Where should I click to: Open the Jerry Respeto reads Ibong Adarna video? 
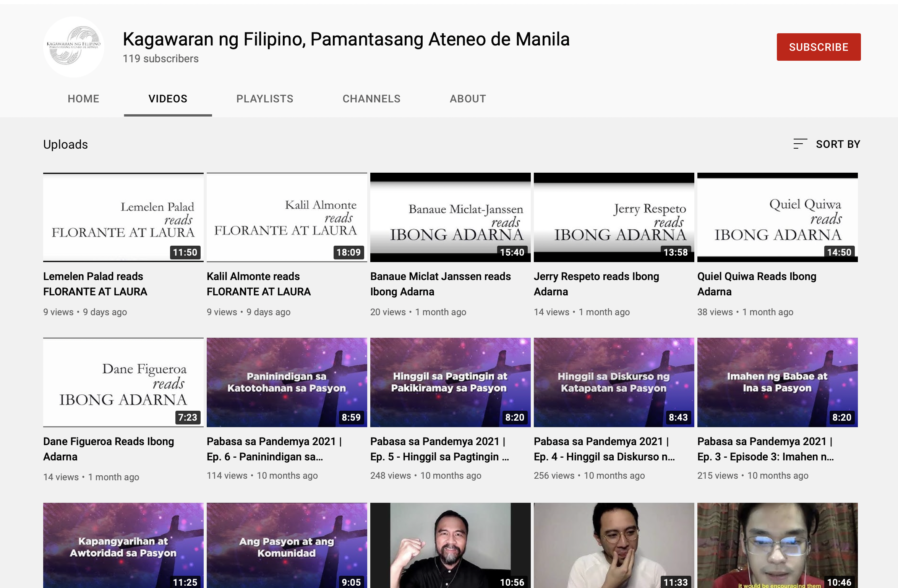pyautogui.click(x=613, y=217)
